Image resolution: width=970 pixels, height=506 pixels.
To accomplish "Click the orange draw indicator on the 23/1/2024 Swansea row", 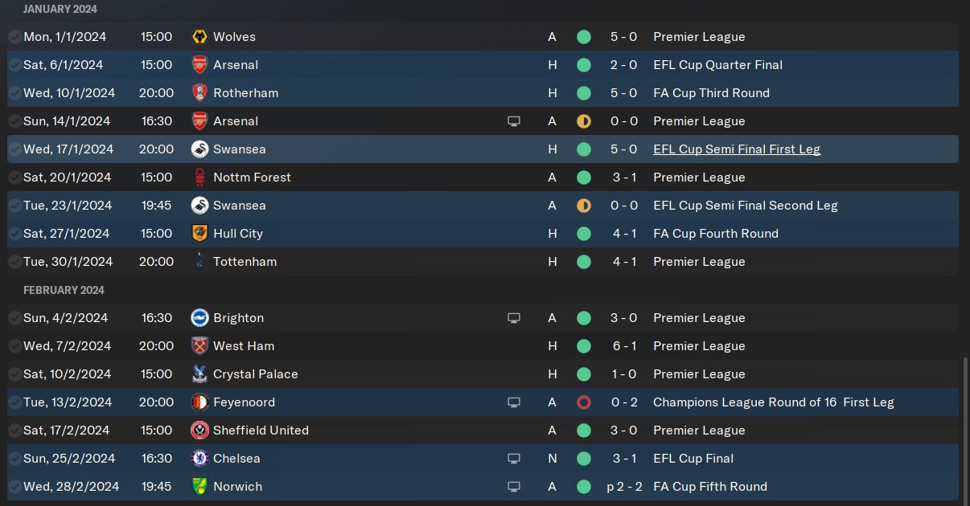I will 584,206.
